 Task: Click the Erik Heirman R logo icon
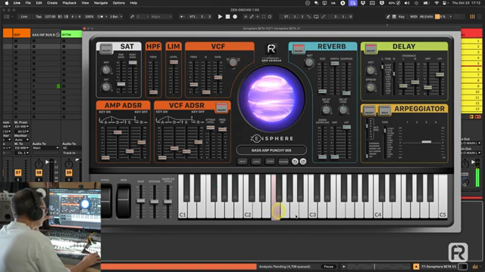point(271,48)
